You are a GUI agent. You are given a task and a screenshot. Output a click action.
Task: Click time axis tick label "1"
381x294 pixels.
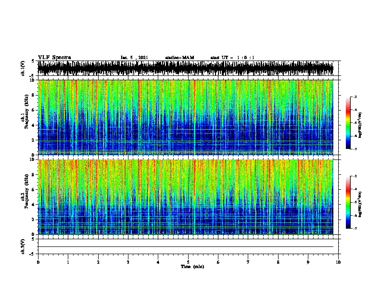click(x=68, y=262)
